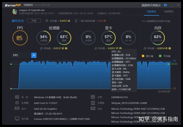Click the League of Legends.exe title text
183x127 pixels.
click(x=32, y=10)
